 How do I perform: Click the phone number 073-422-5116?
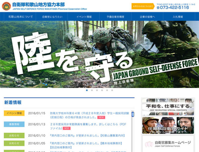pos(173,8)
